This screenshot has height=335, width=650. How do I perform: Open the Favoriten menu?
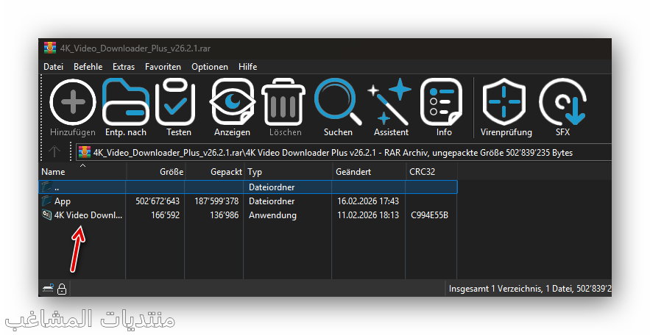tap(163, 67)
